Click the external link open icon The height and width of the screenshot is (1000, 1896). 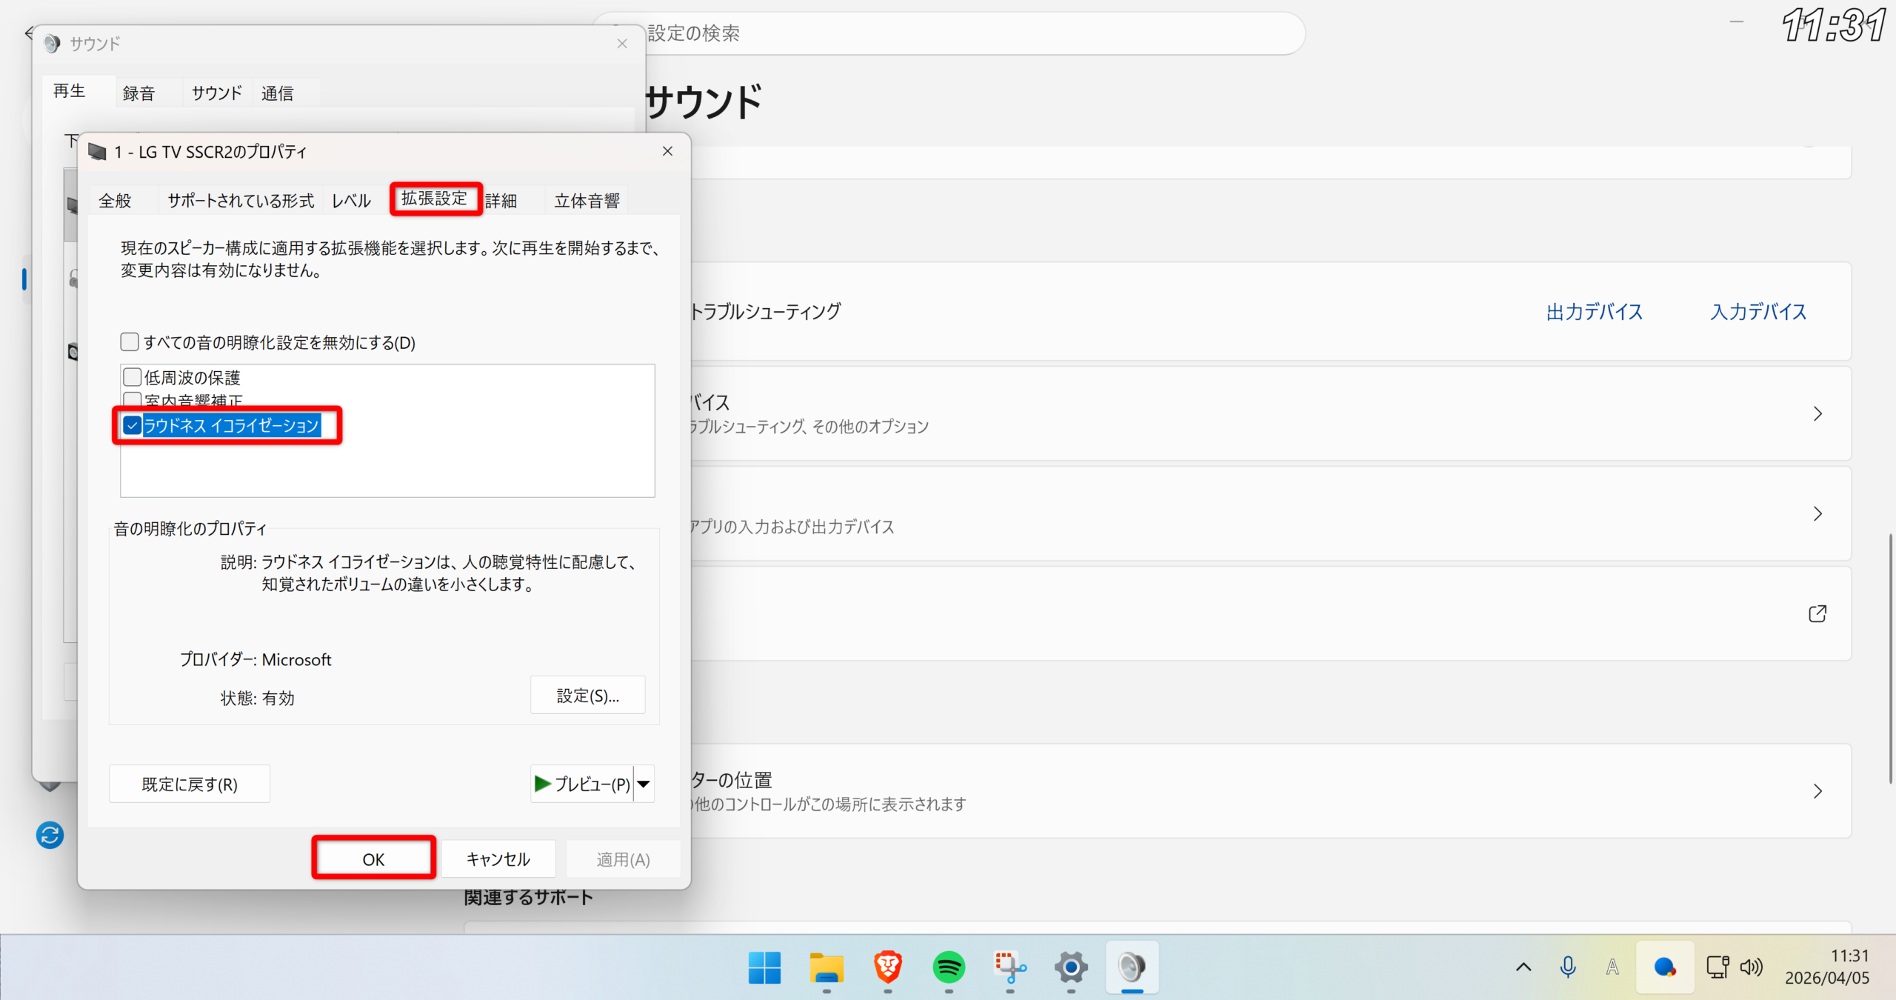(x=1817, y=613)
